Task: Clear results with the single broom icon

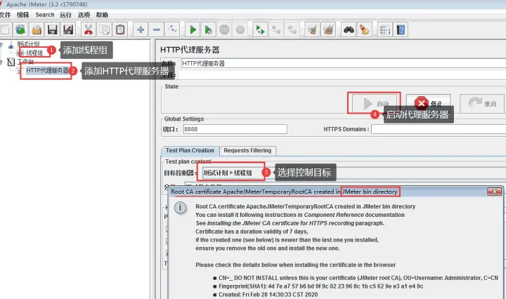Action: coord(312,29)
